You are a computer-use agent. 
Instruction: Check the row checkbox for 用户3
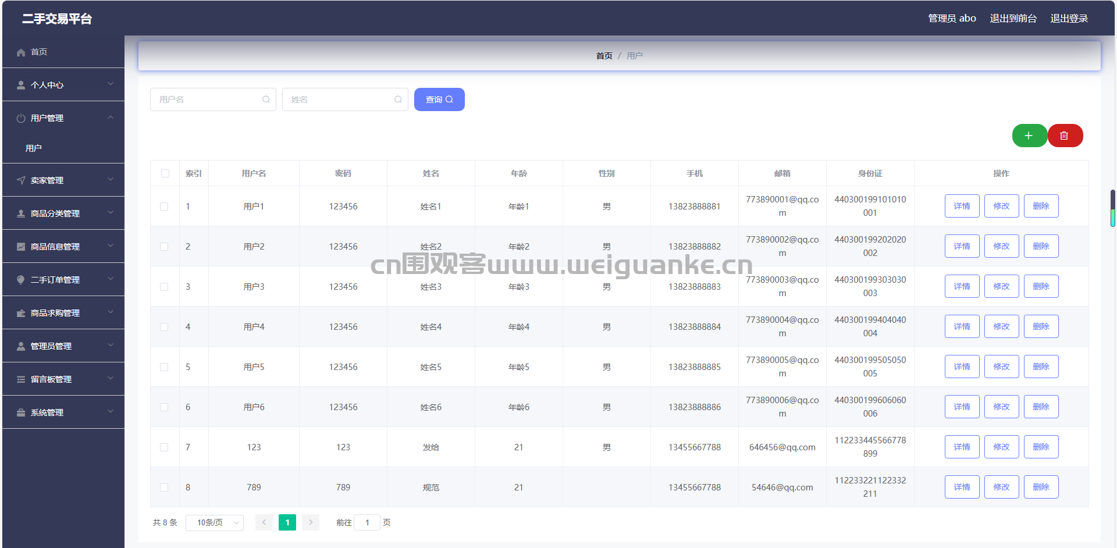(x=164, y=287)
